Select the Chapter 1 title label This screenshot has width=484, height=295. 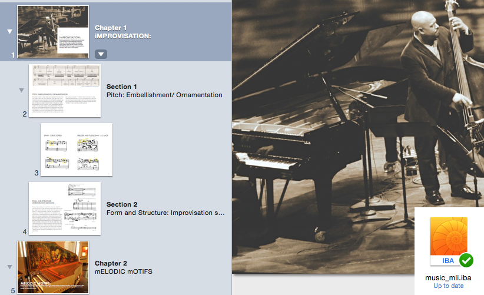111,28
